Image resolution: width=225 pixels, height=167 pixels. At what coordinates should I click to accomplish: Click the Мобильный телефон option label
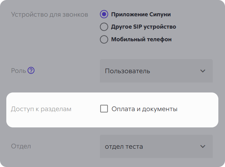[141, 39]
